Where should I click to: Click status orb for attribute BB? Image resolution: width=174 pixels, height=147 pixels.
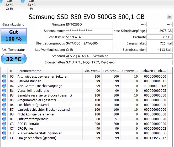[4, 114]
